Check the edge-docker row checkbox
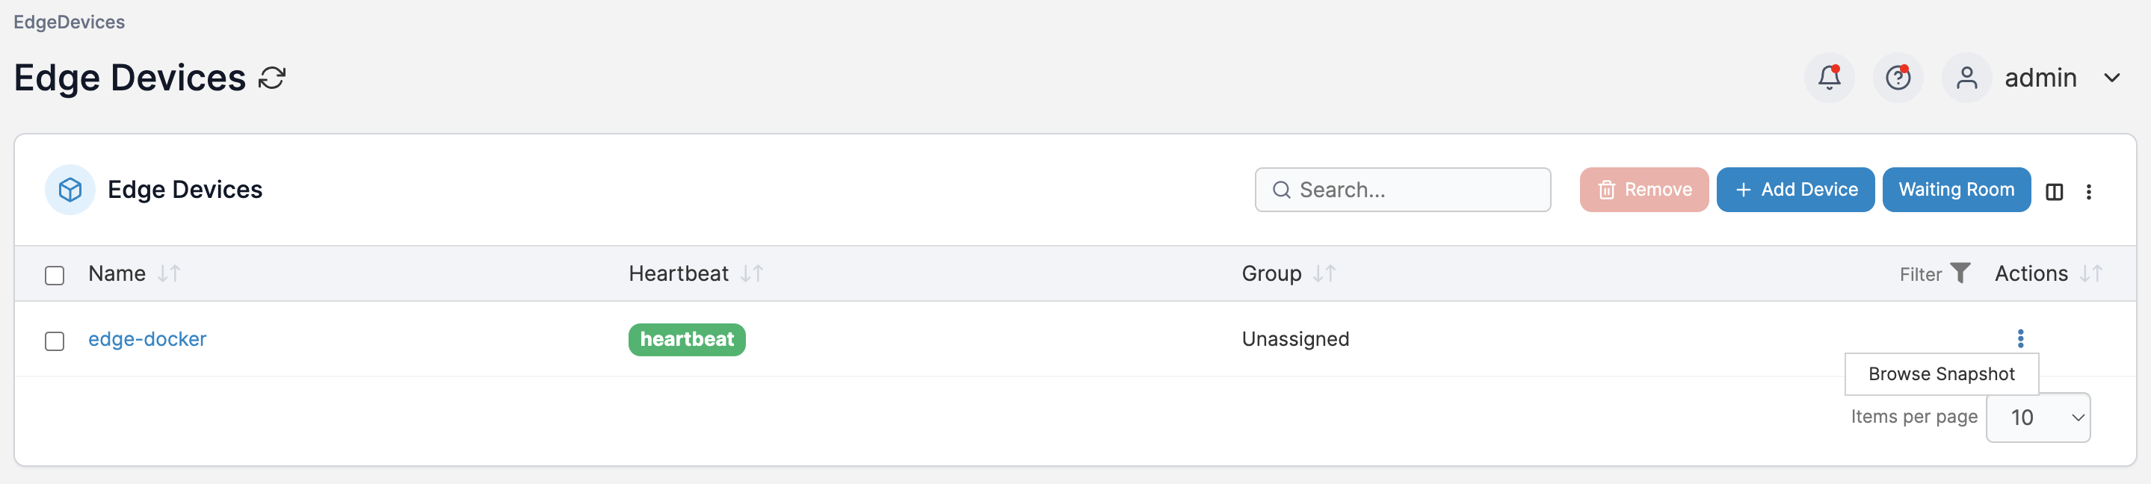 click(55, 341)
